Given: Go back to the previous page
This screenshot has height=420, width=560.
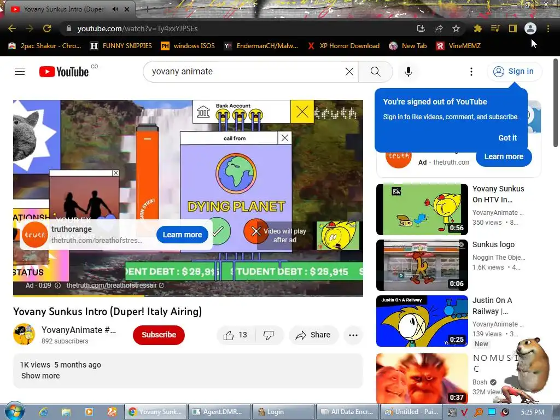Looking at the screenshot, I should click(x=12, y=28).
